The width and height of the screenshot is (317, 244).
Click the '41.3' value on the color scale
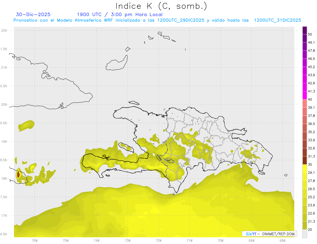(x=311, y=91)
